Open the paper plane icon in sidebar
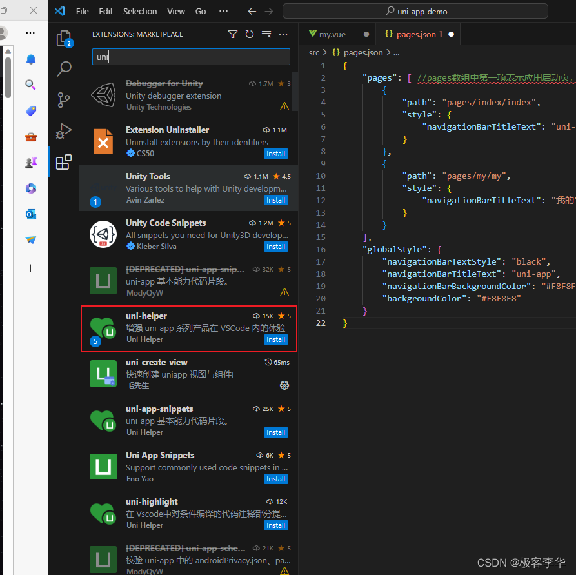Screen dimensions: 576x575 [x=31, y=239]
